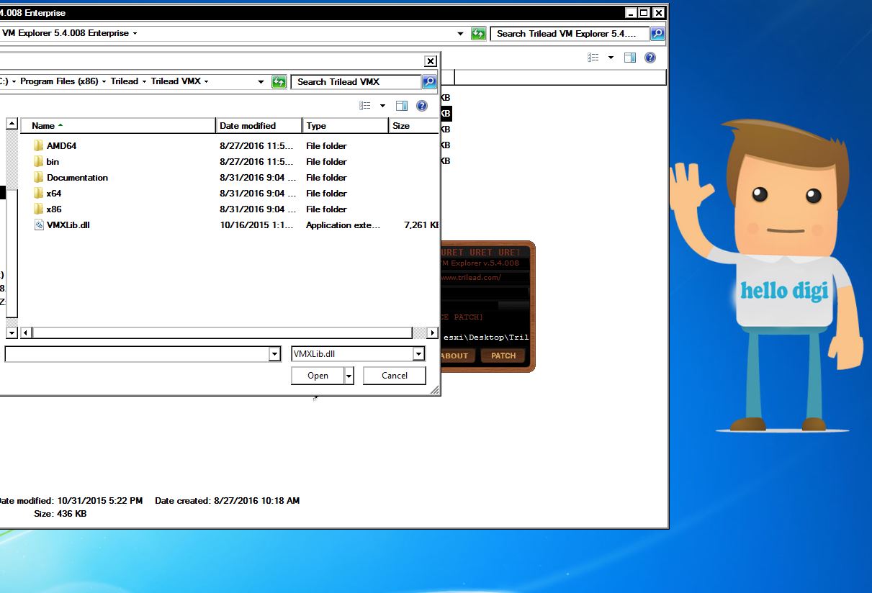Click navigation pane scroll down arrow
This screenshot has width=872, height=593.
pos(12,332)
